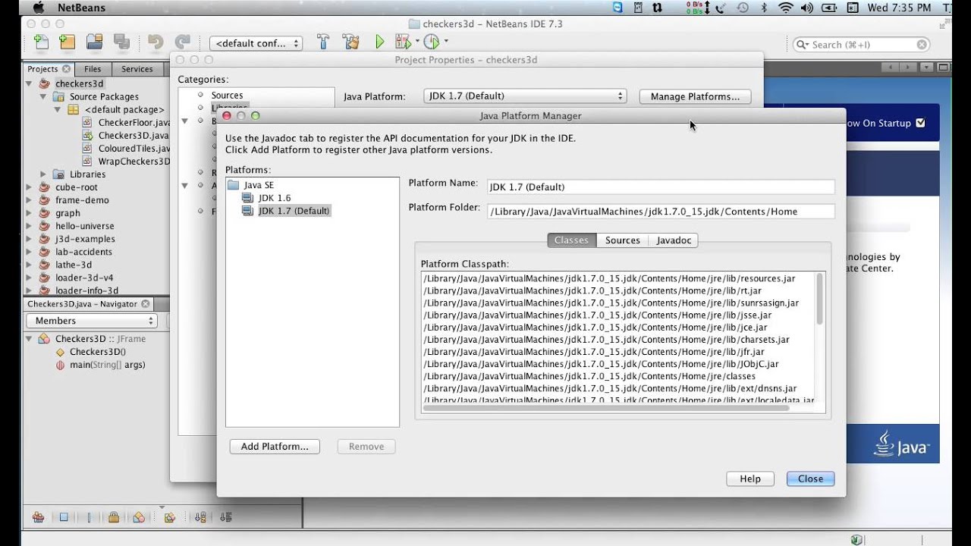Click the Redo arrow icon
Screen dimensions: 971x546
point(182,42)
